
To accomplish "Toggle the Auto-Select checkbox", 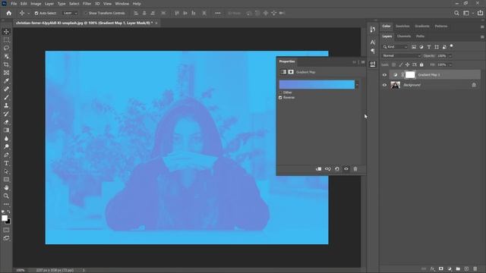I will click(x=36, y=14).
